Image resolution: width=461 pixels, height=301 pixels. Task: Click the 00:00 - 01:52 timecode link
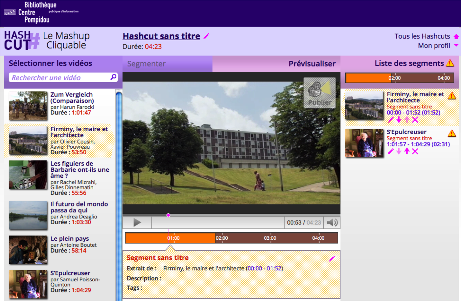[x=264, y=268]
